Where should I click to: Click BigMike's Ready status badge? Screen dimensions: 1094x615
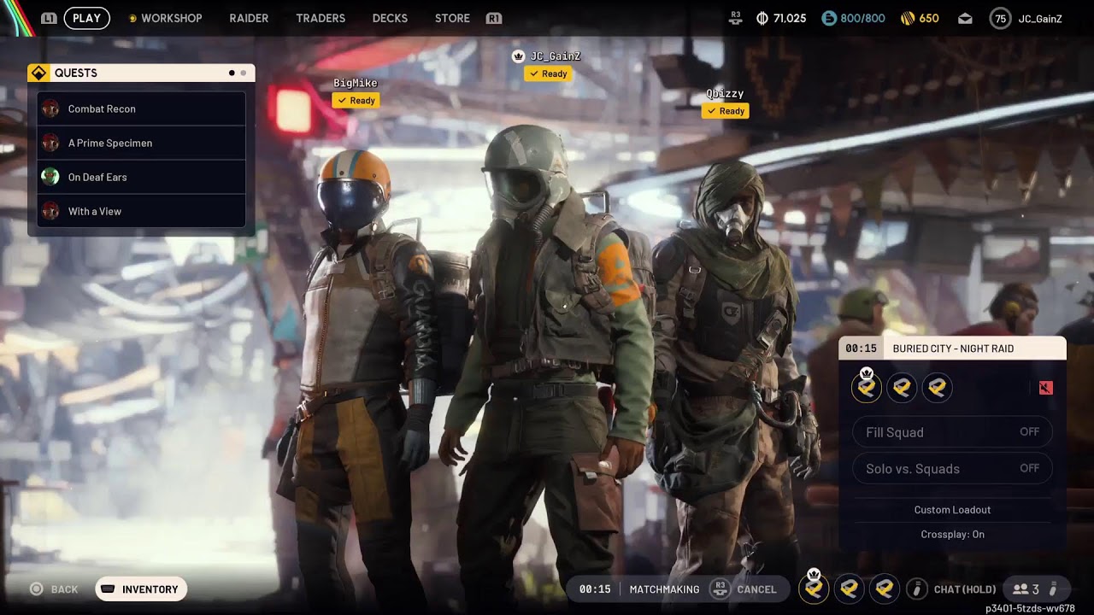(x=356, y=101)
